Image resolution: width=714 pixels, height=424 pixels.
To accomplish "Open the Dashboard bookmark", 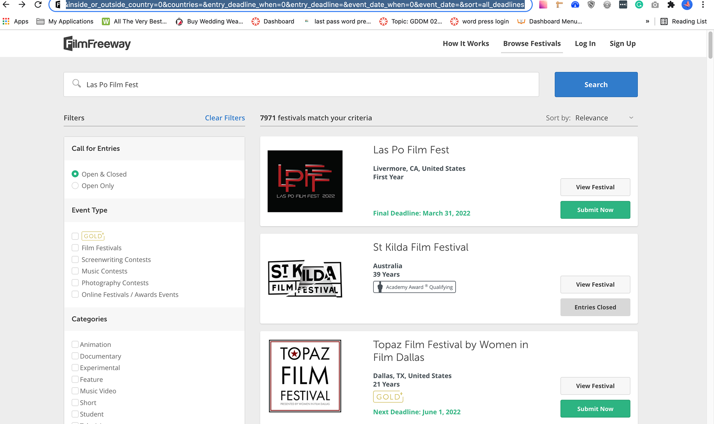I will click(x=273, y=21).
